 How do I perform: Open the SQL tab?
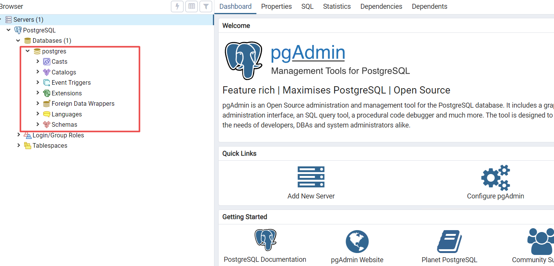click(307, 6)
